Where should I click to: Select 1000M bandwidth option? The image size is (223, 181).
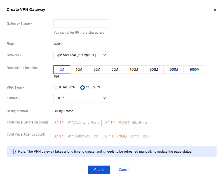194,70
